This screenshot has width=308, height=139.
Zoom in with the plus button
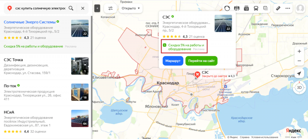coord(299,51)
